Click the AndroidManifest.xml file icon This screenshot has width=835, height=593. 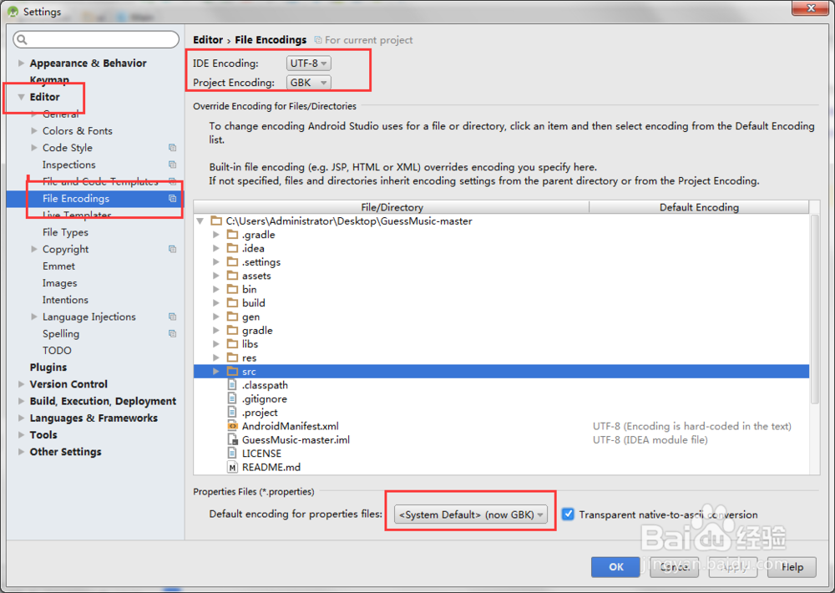click(232, 426)
